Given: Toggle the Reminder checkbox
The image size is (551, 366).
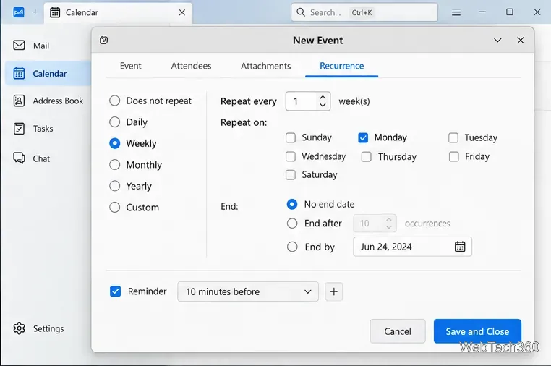Looking at the screenshot, I should click(115, 291).
